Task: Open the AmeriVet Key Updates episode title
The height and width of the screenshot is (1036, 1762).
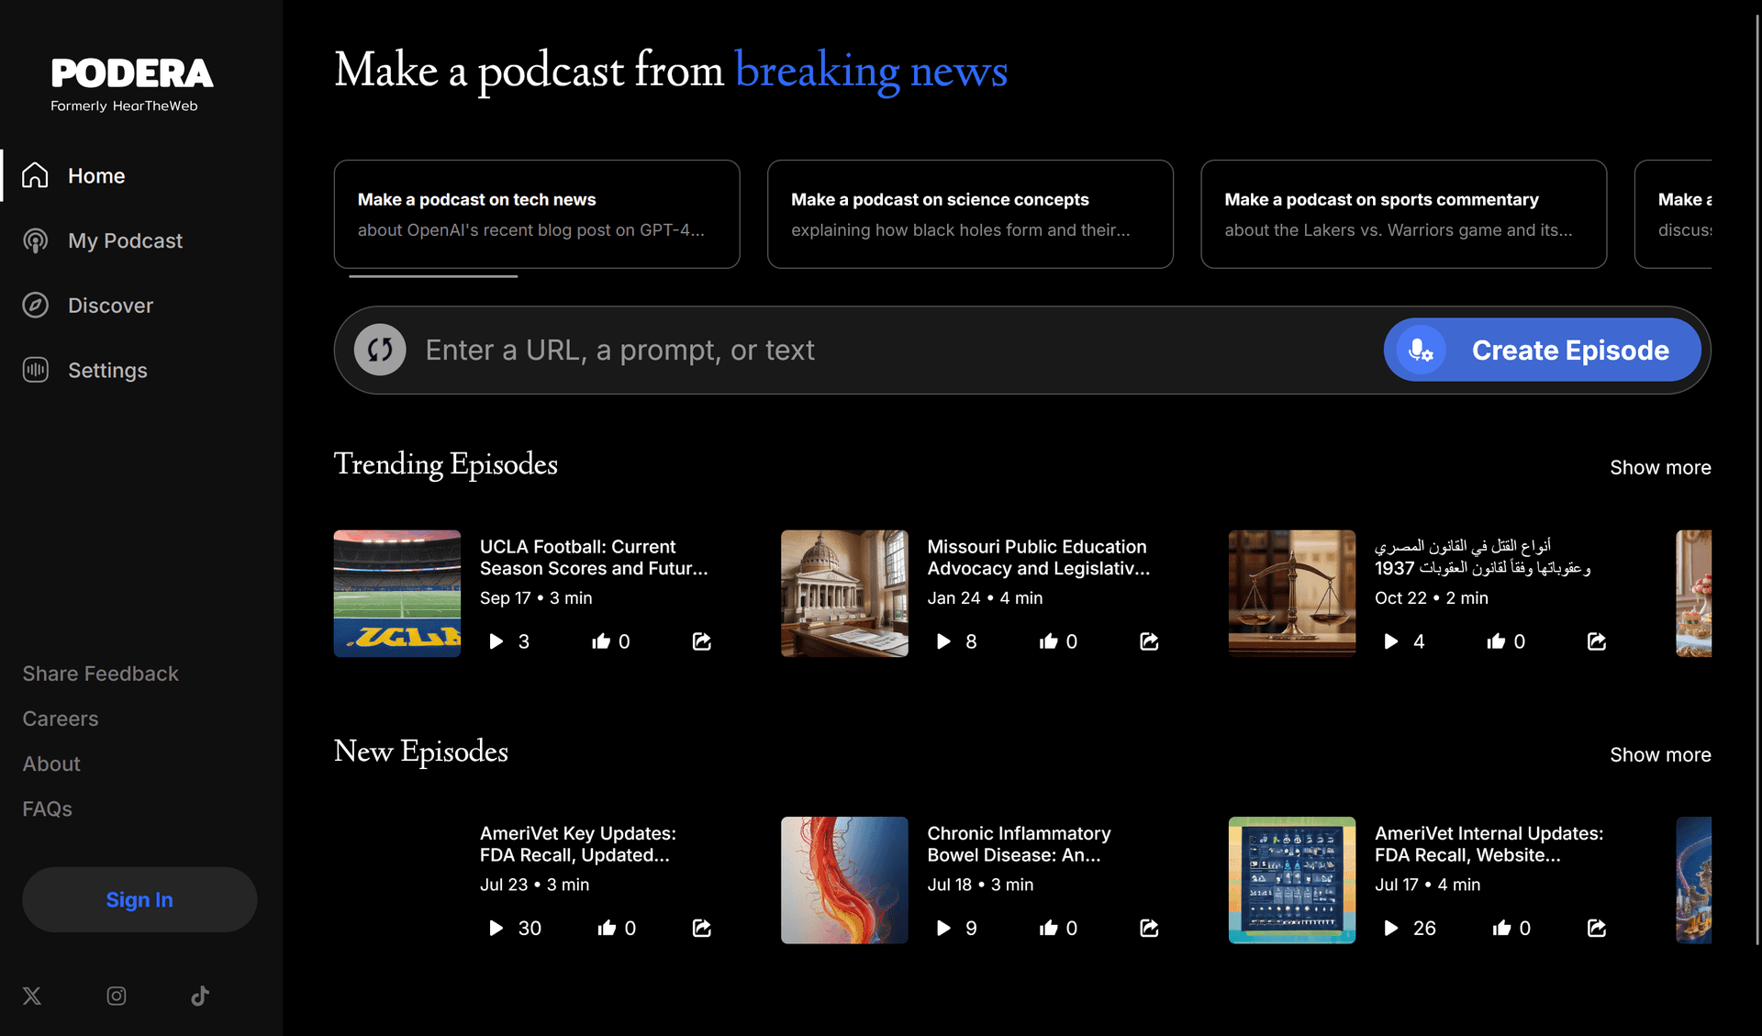Action: click(577, 845)
